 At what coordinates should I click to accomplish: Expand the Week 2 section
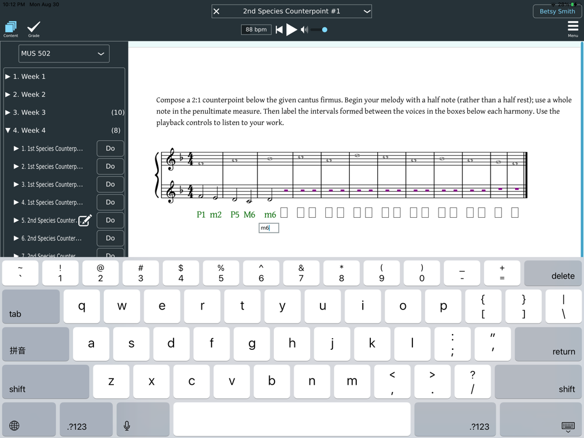(8, 95)
